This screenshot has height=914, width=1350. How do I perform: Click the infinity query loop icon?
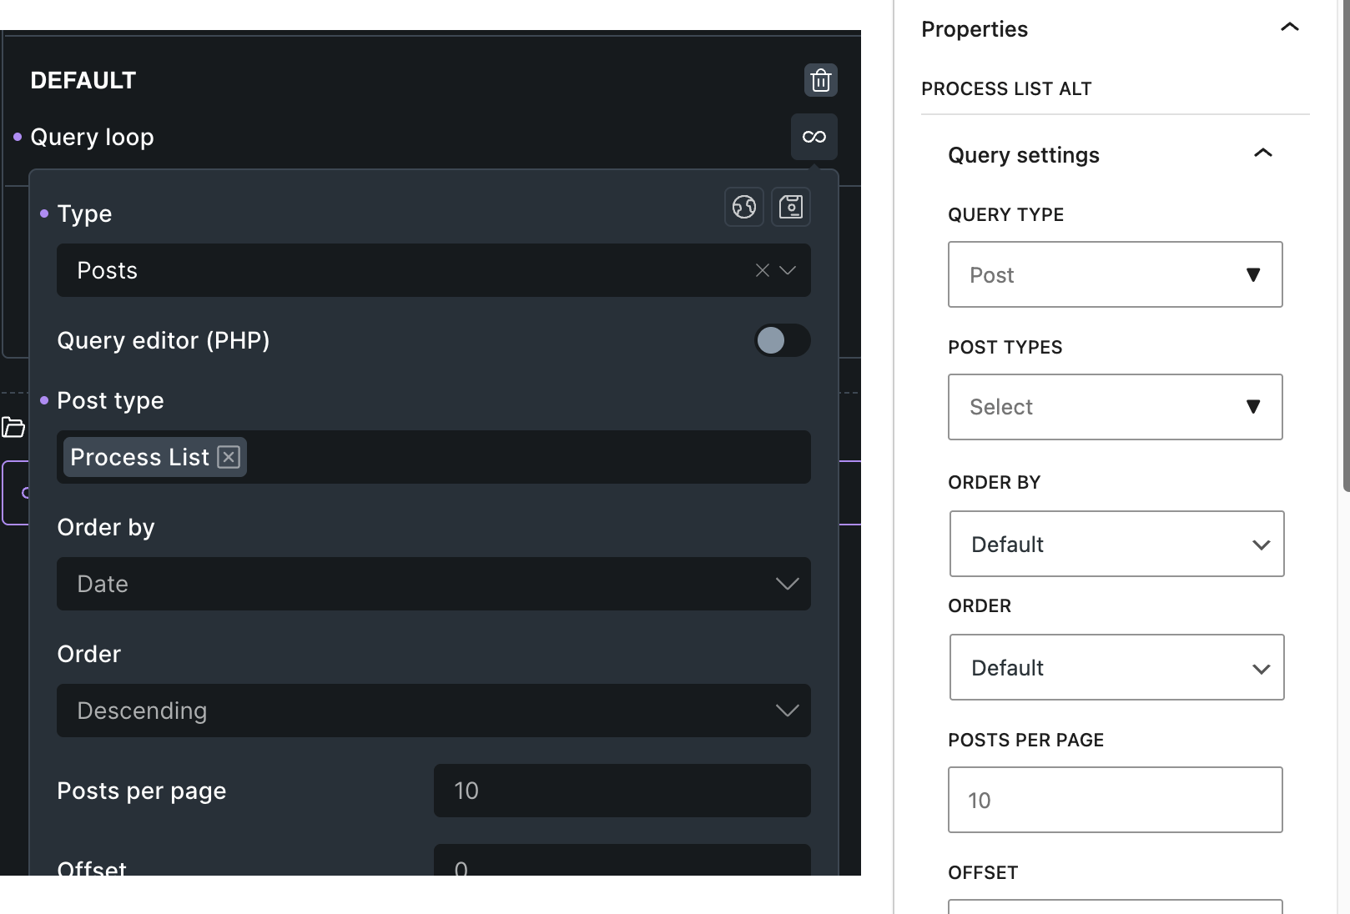pos(814,137)
